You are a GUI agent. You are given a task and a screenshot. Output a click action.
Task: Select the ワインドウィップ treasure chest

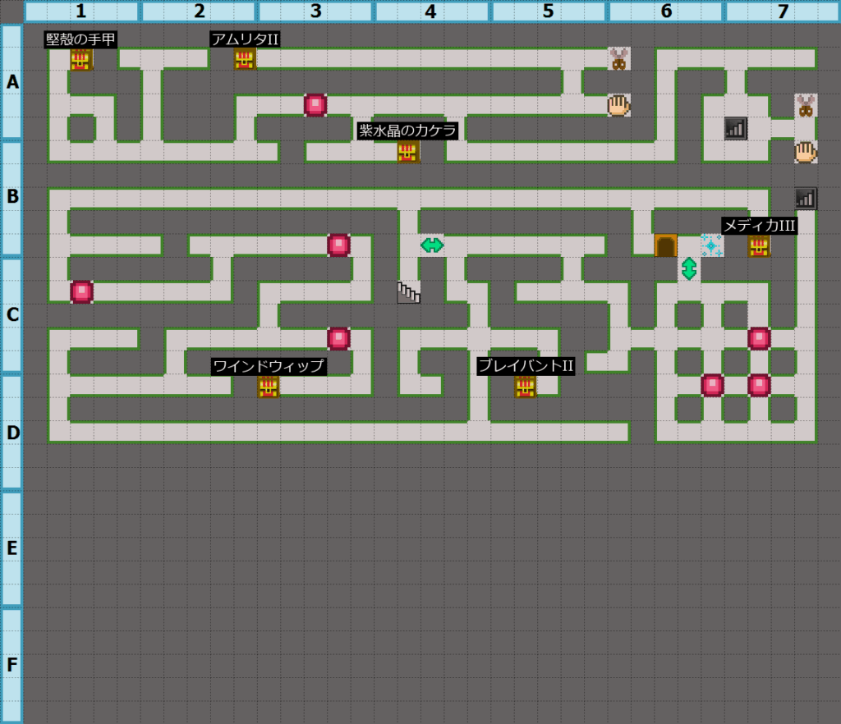[269, 387]
